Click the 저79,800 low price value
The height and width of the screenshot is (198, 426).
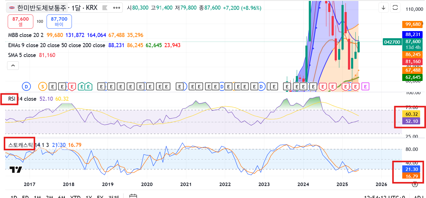pyautogui.click(x=186, y=8)
